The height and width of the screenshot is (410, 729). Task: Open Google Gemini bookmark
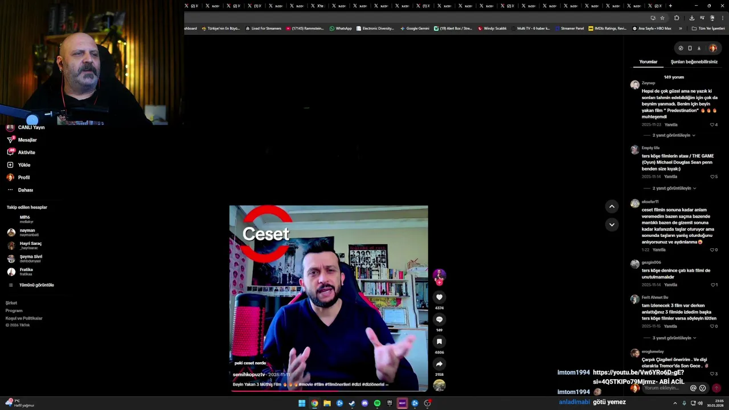point(415,28)
